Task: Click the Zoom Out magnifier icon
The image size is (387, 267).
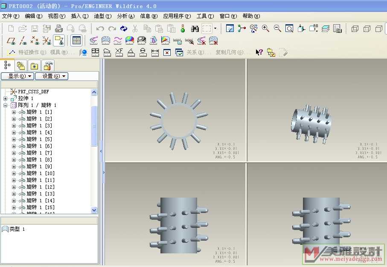Action: [x=277, y=29]
